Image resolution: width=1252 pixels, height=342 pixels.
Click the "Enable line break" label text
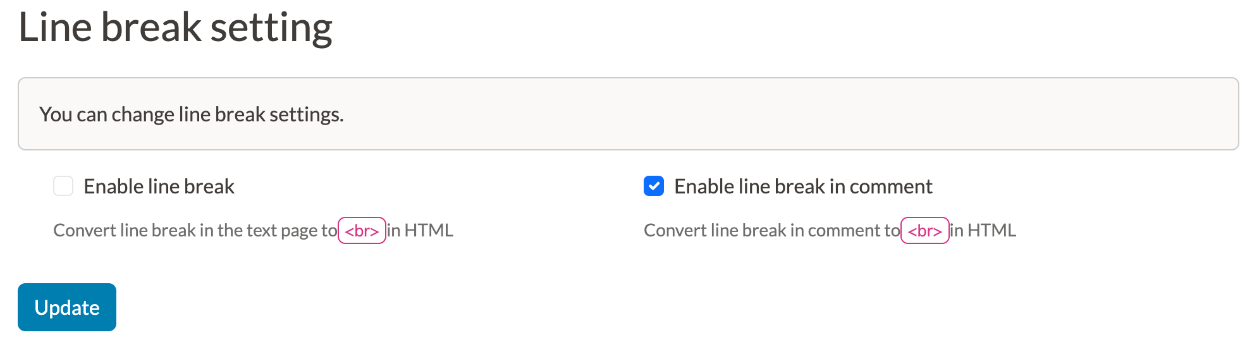159,186
